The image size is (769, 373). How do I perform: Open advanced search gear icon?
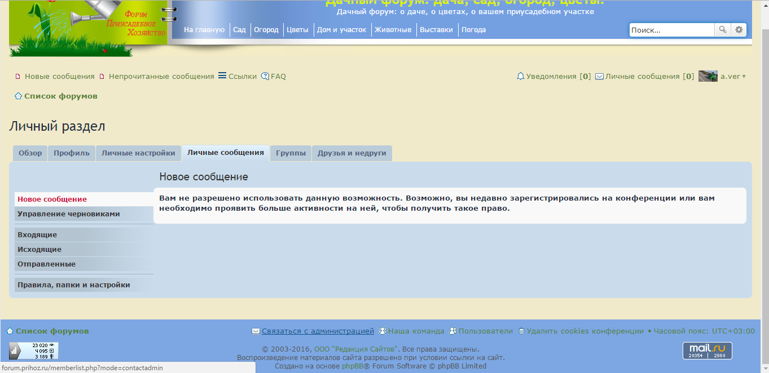(x=739, y=30)
